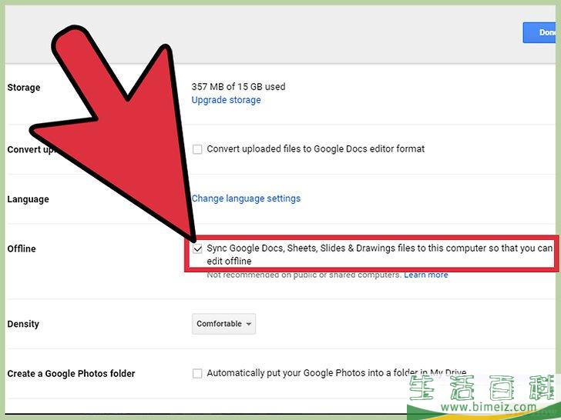This screenshot has width=561, height=420.
Task: Select the '357 MB of 15 GB used' text
Action: pyautogui.click(x=238, y=86)
